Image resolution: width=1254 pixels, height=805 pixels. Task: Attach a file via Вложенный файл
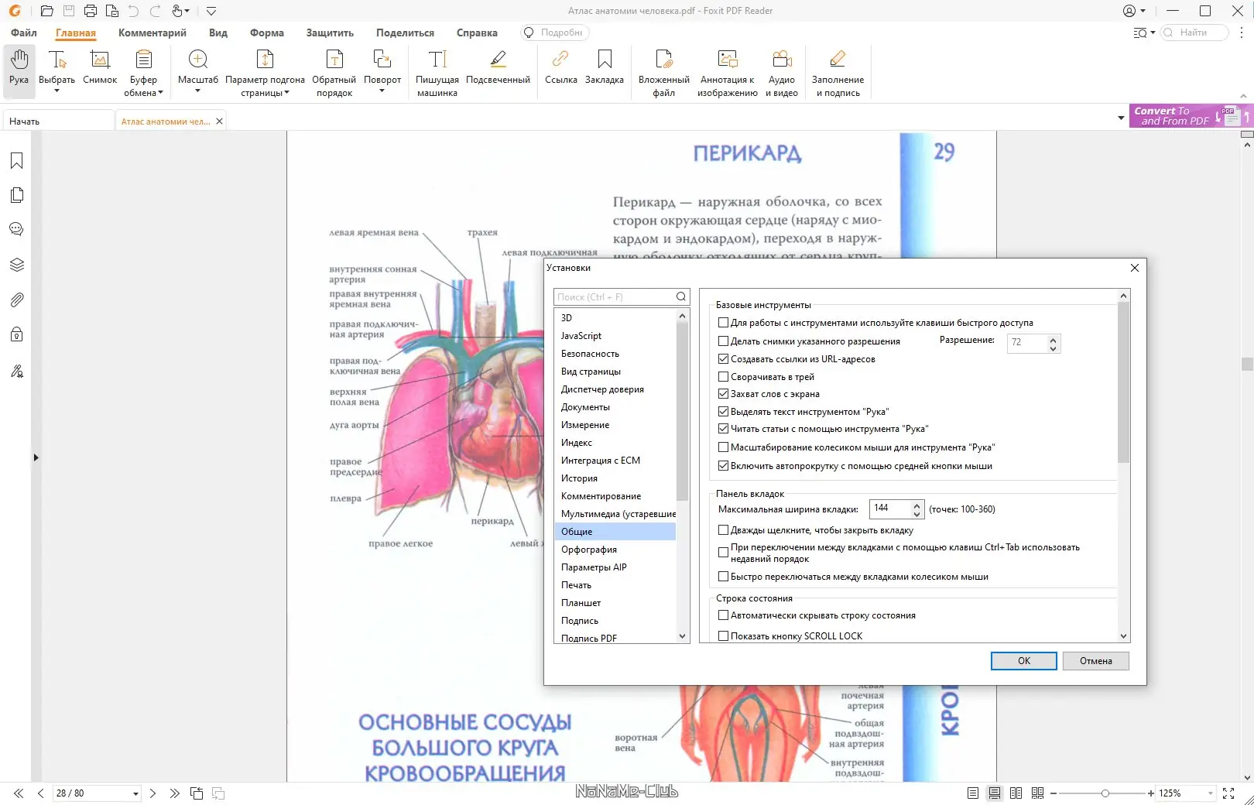pyautogui.click(x=664, y=73)
